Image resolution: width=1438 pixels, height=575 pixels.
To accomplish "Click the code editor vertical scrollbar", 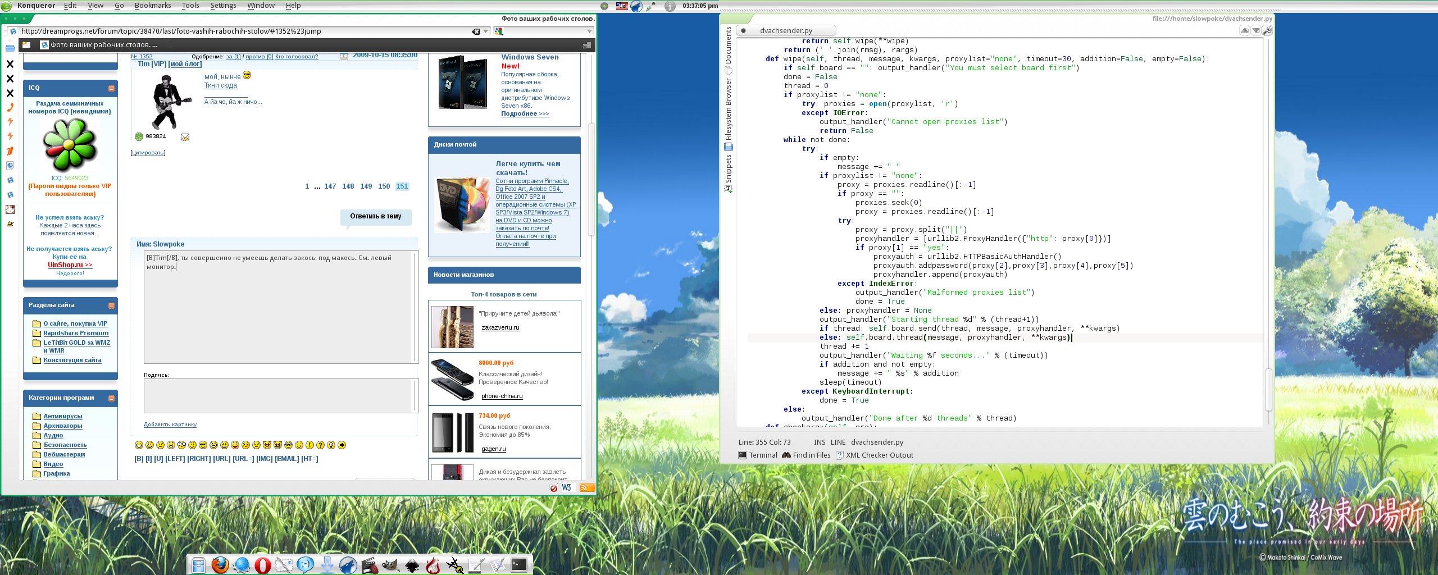I will (x=1268, y=390).
